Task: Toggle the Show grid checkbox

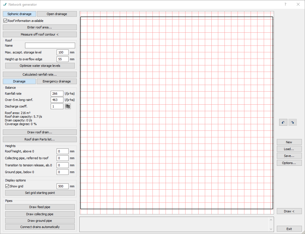Action: 7,186
